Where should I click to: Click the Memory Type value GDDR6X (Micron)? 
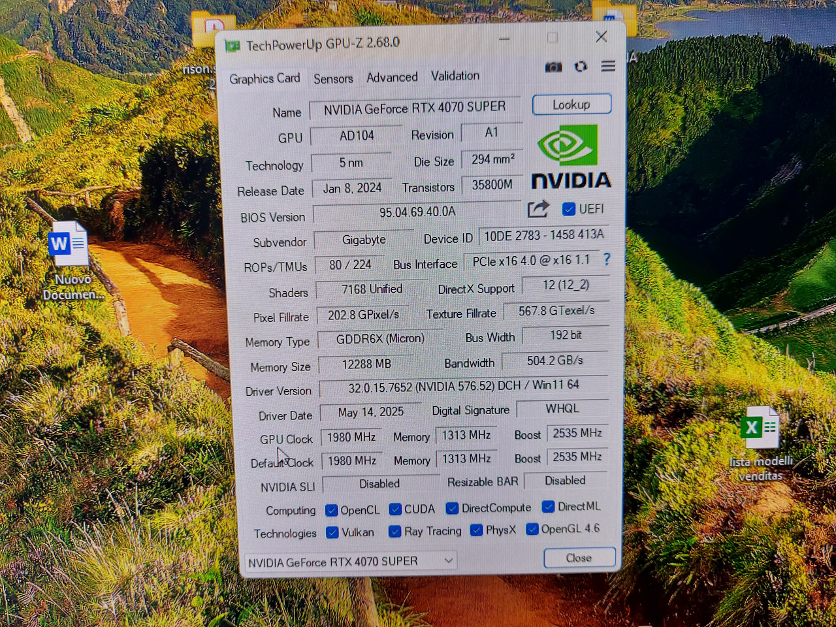[380, 339]
